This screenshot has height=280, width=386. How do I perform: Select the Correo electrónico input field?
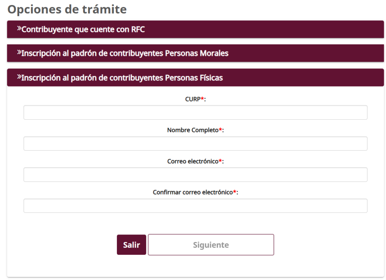195,175
